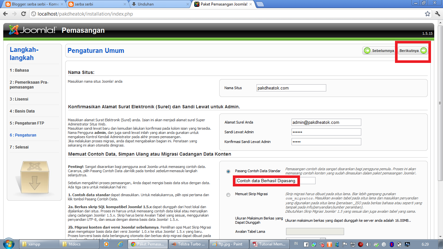Image resolution: width=443 pixels, height=249 pixels.
Task: Click Sandi Lewat Admin password field
Action: [326, 132]
